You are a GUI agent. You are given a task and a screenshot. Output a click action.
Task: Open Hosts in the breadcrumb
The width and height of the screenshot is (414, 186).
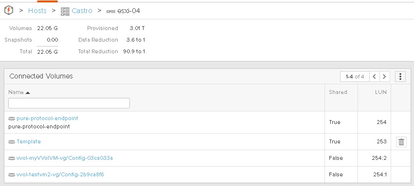pos(37,11)
